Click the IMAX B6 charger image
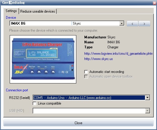Image resolution: width=157 pixels, height=130 pixels. coord(43,59)
